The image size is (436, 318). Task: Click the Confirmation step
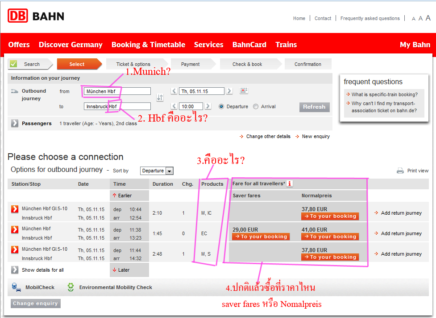(308, 64)
